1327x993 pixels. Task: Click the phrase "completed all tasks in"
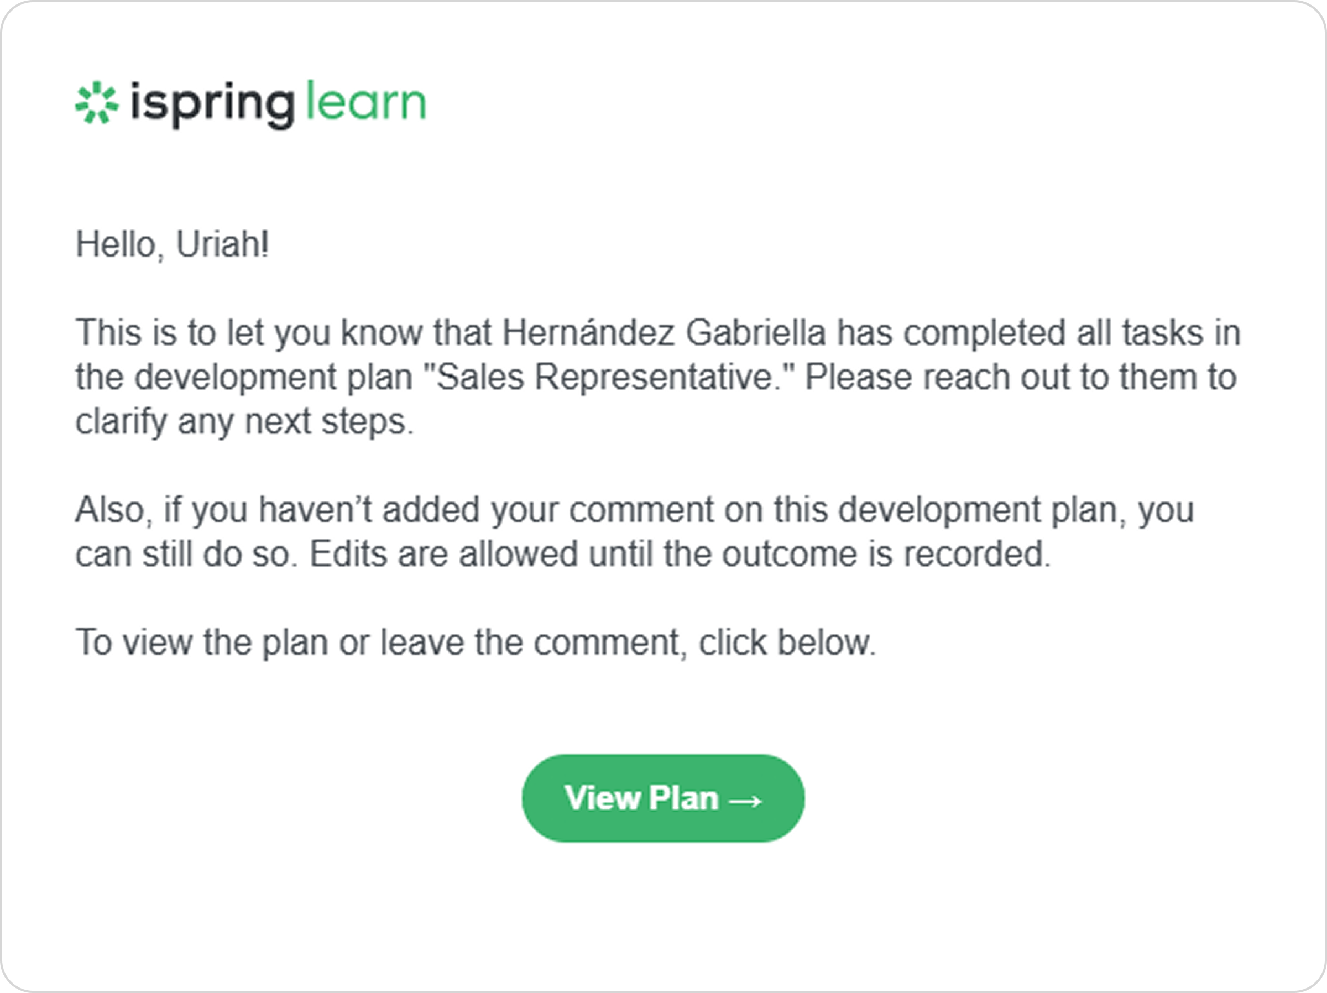click(x=1072, y=332)
